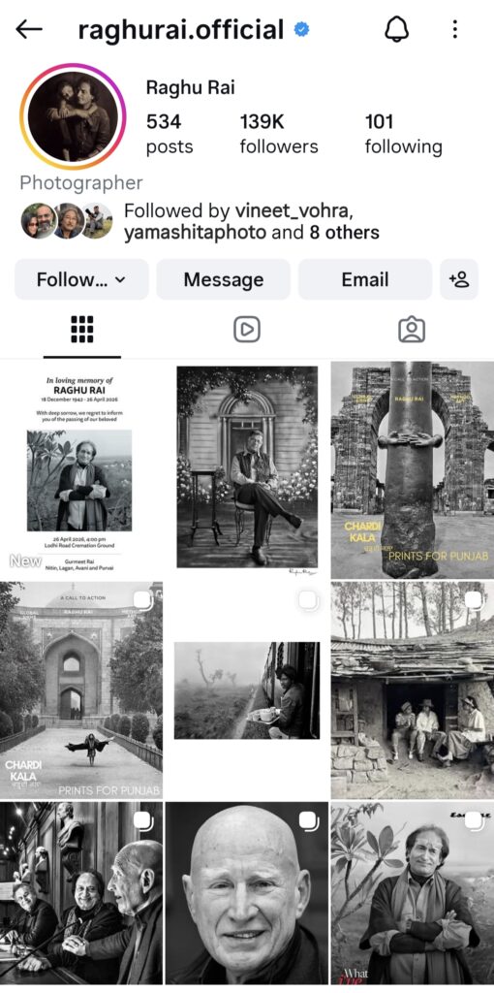Click the Email button
The image size is (494, 993).
[x=365, y=279]
